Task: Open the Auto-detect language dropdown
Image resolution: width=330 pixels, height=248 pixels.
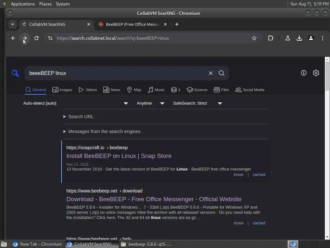Action: 75,103
